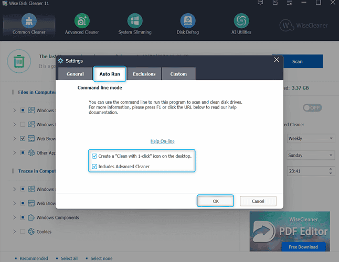Close the Settings dialog with X

[x=277, y=60]
